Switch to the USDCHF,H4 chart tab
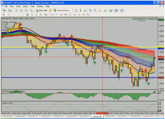Screen dimensions: 165x119 [x=148, y=116]
